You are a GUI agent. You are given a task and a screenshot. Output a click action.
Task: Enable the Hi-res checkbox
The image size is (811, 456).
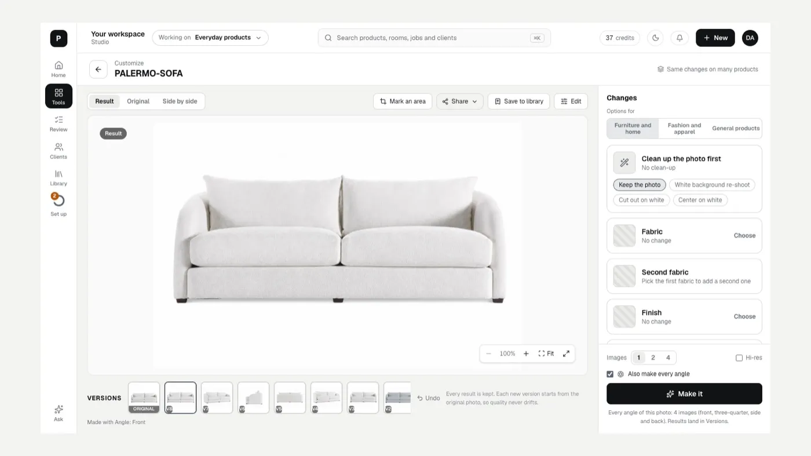pyautogui.click(x=739, y=358)
